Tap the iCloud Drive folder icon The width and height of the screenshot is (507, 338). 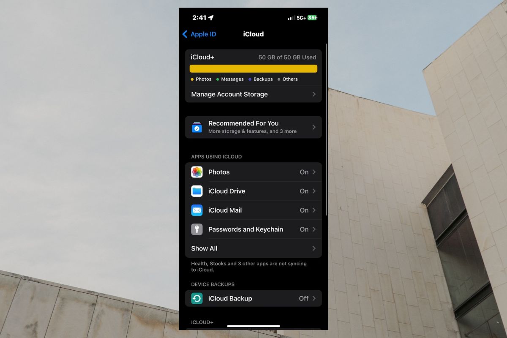[197, 191]
